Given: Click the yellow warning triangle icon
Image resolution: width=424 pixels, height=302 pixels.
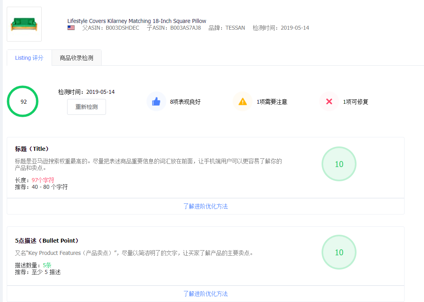Looking at the screenshot, I should pos(243,101).
